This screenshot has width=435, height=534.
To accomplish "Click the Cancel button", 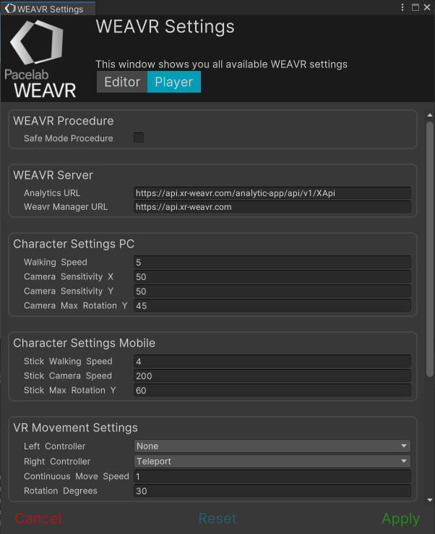I will pos(38,518).
